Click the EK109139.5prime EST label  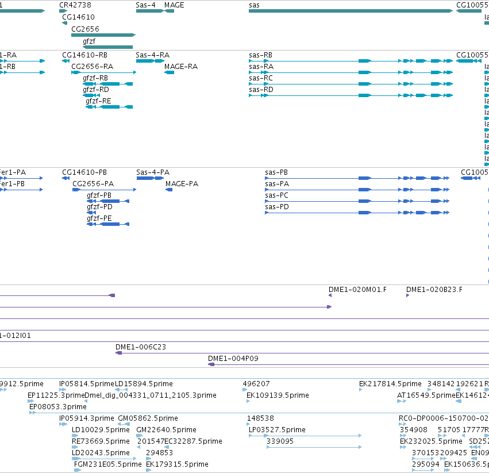(278, 395)
